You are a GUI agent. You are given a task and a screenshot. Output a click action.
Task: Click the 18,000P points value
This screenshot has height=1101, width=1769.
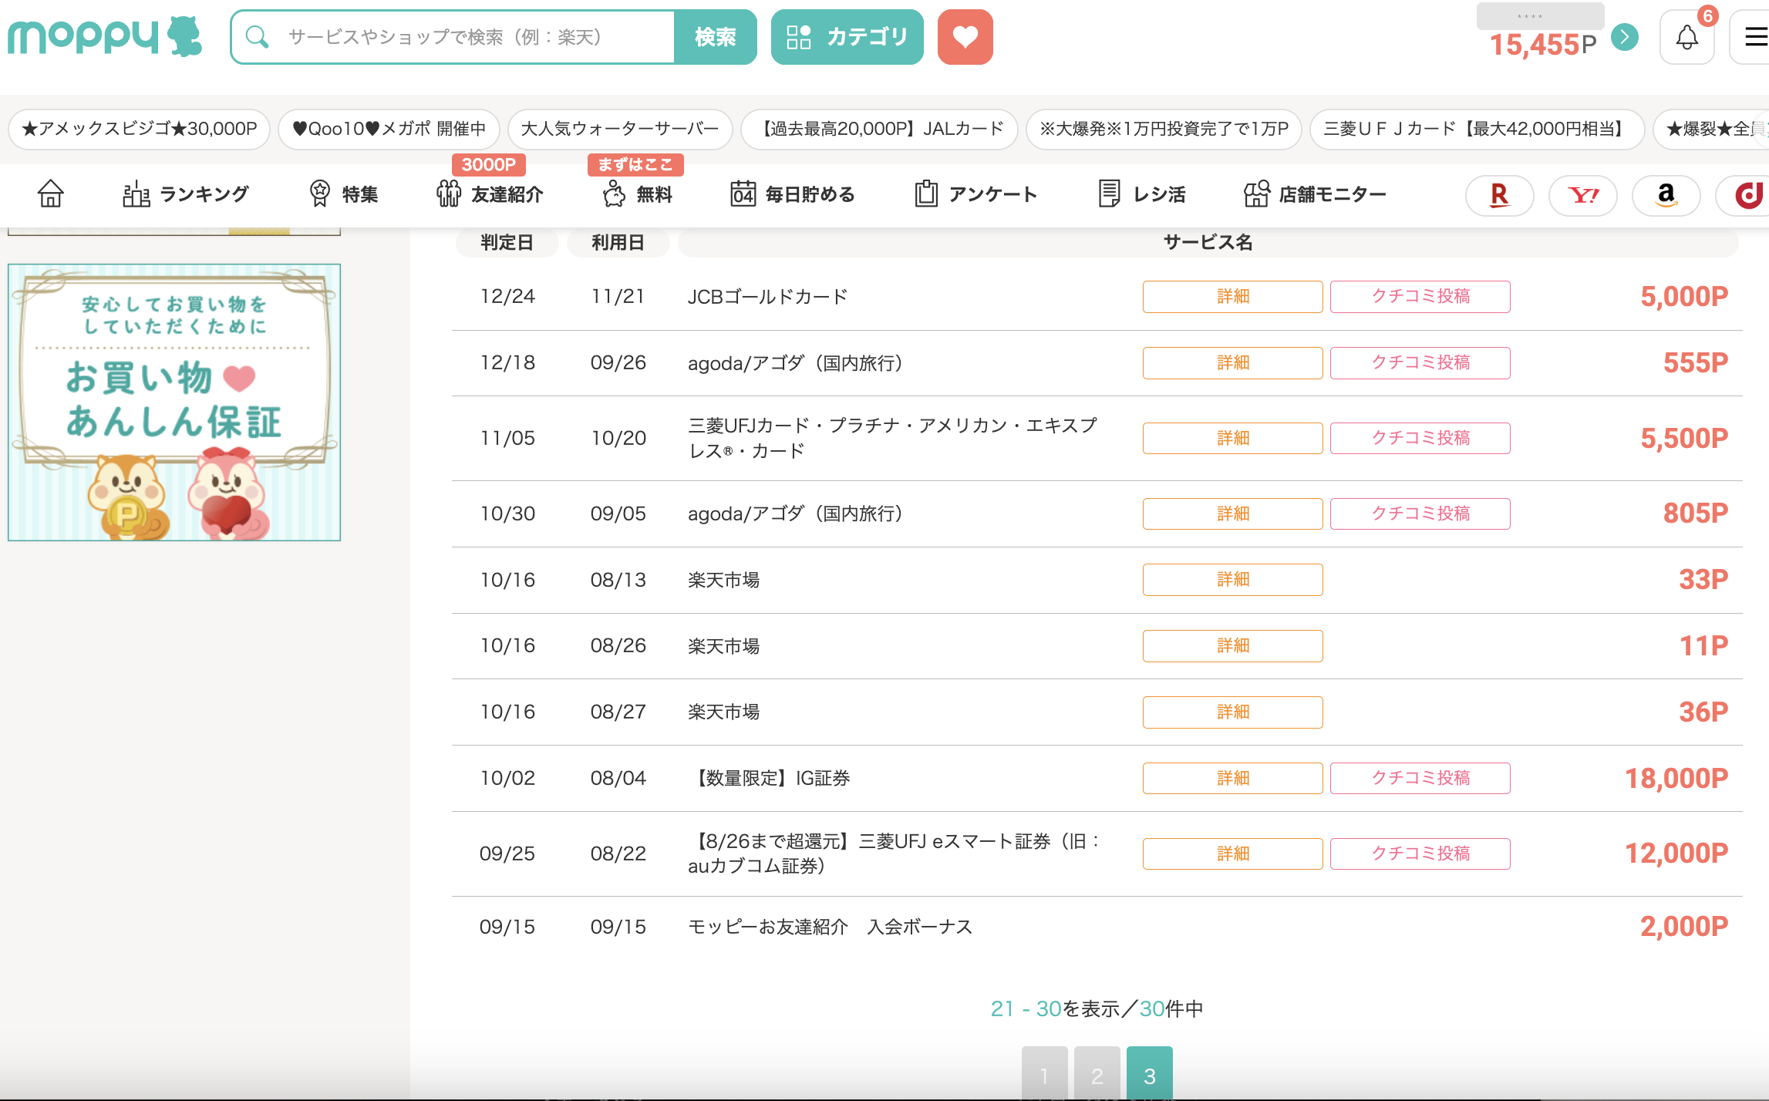click(x=1676, y=779)
